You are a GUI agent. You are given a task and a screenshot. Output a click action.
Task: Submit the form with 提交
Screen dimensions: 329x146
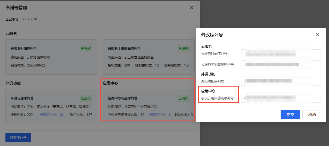pos(290,115)
